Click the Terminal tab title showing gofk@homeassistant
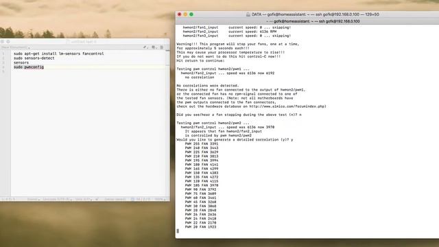Screen dimensions: 439x247 (x=313, y=21)
